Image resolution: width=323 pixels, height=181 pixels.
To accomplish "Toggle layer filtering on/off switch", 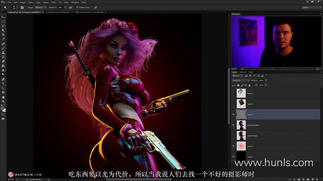I will pos(266,75).
